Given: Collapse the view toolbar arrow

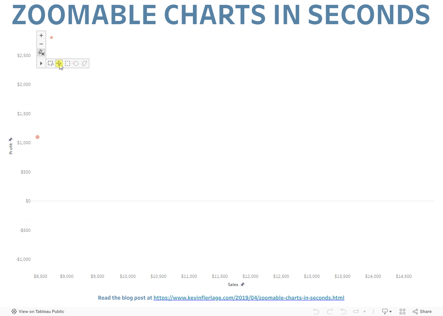Looking at the screenshot, I should tap(41, 63).
